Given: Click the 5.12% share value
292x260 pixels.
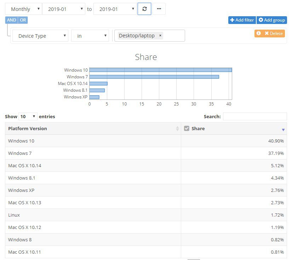Looking at the screenshot, I should tap(277, 165).
